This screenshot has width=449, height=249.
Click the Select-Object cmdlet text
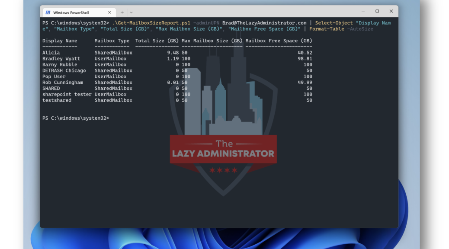click(x=334, y=23)
